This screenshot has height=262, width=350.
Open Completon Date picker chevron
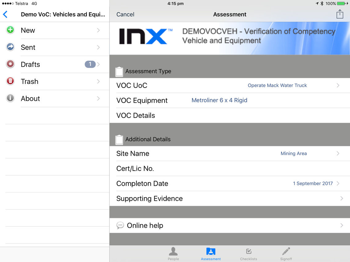tap(338, 183)
